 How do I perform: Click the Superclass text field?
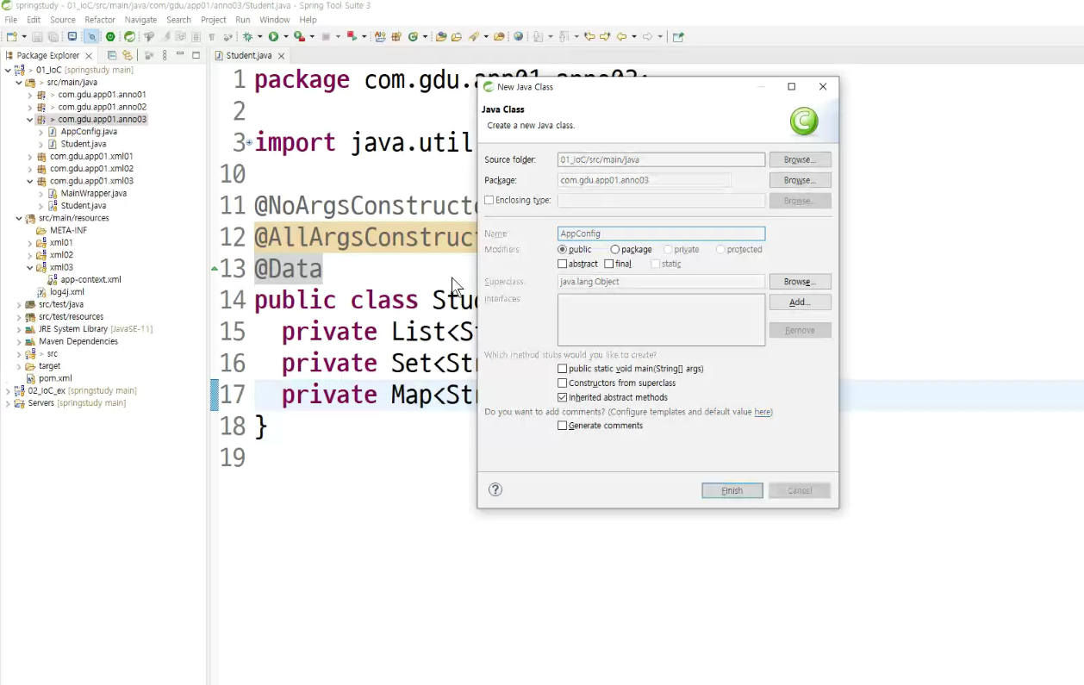coord(661,282)
